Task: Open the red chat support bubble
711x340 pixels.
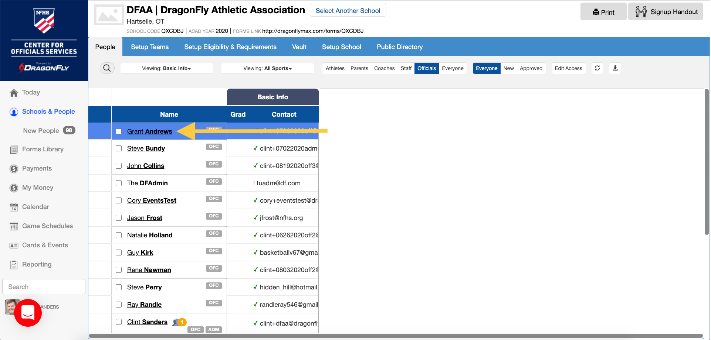Action: pos(28,313)
